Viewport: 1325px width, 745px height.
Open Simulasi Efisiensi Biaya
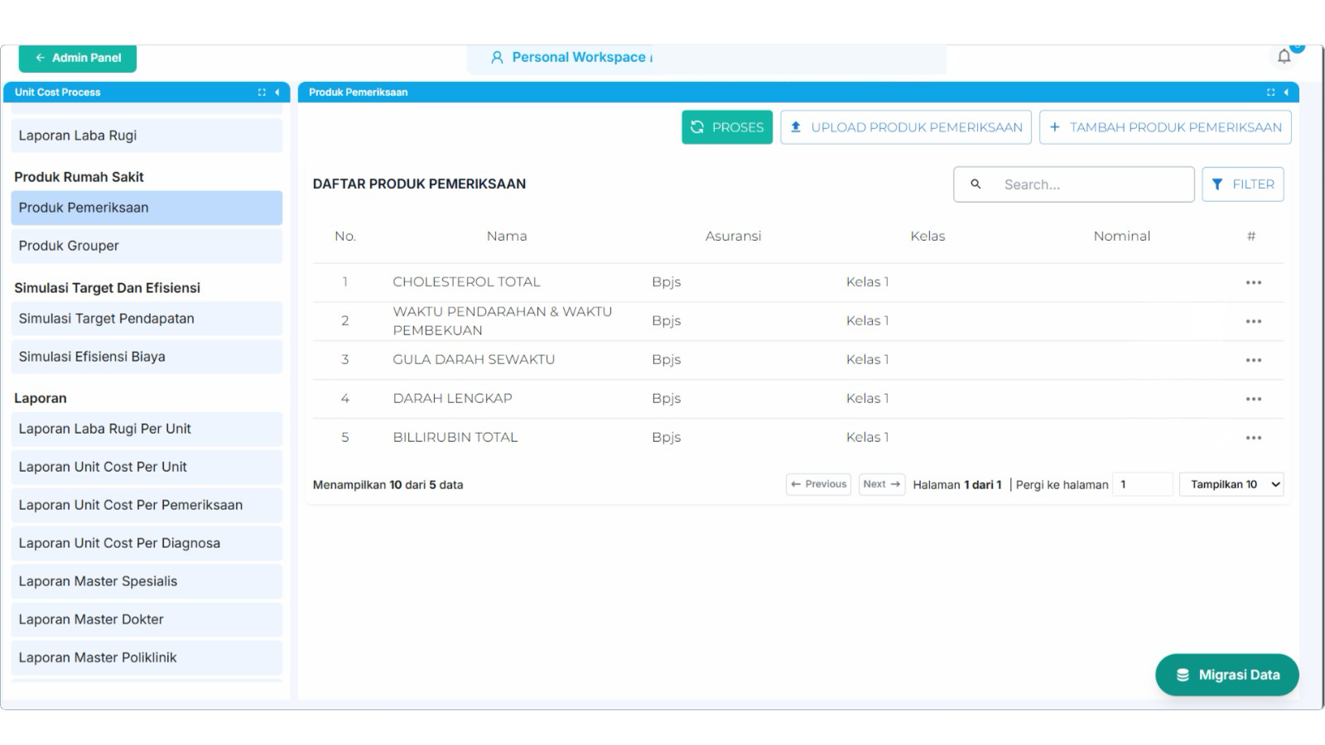(147, 357)
